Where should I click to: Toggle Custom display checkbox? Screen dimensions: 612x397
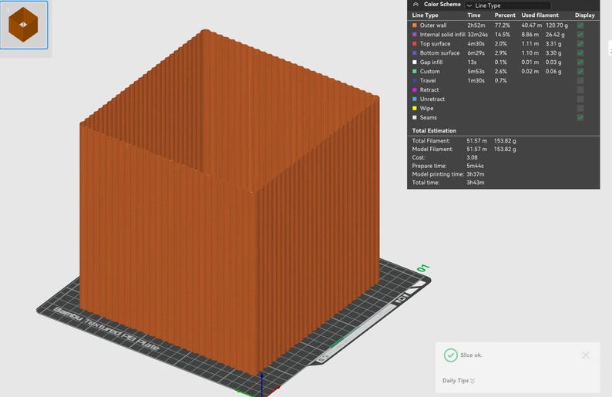[x=580, y=72]
